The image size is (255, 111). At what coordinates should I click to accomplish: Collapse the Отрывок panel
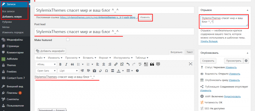[248, 10]
